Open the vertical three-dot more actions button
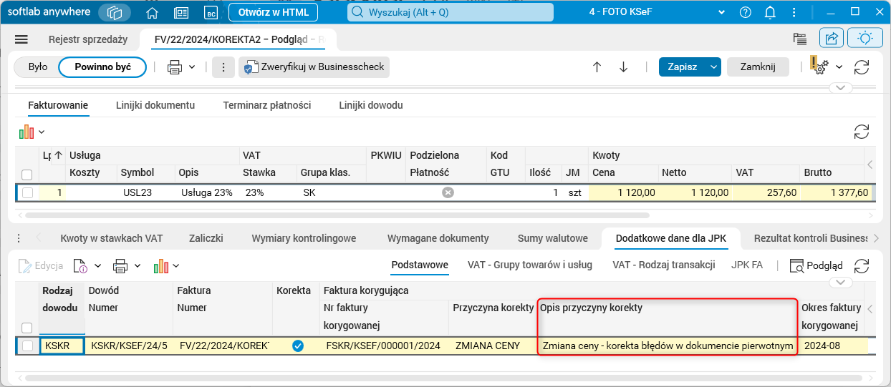The height and width of the screenshot is (387, 891). (x=223, y=67)
